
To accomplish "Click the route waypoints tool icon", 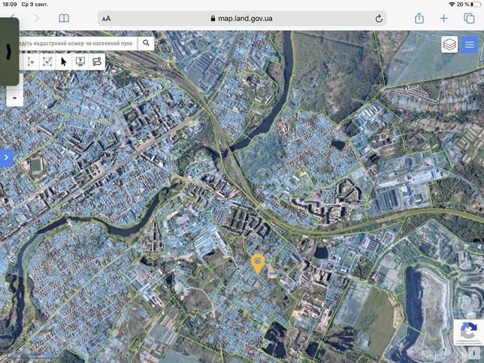I will point(97,62).
